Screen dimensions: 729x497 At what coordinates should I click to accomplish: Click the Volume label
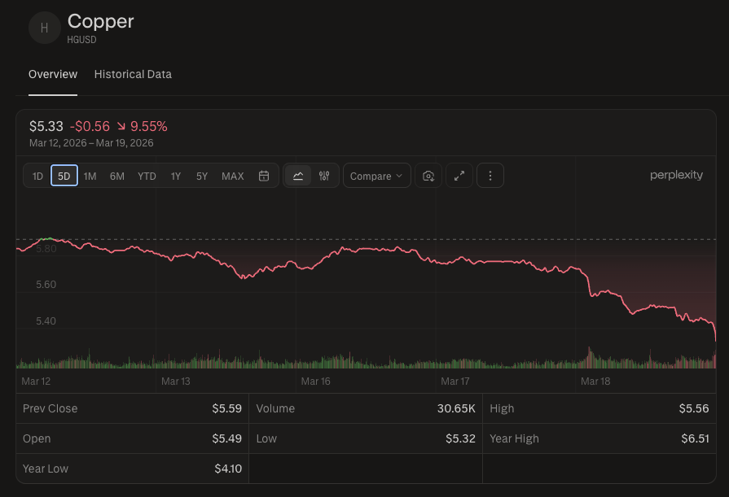pyautogui.click(x=275, y=409)
